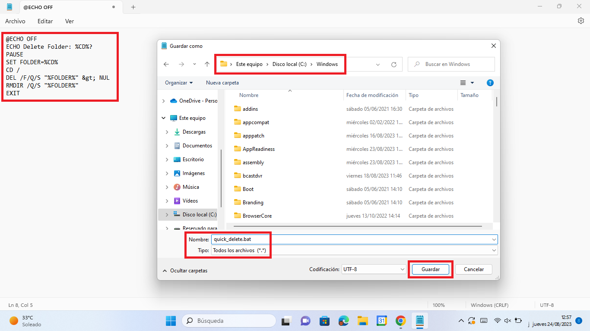Select the appcompat folder
The image size is (590, 331).
256,122
